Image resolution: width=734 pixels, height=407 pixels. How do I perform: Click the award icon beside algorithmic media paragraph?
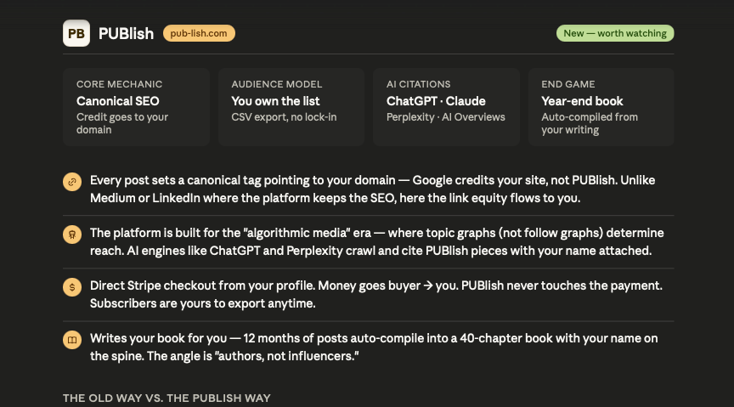coord(72,235)
